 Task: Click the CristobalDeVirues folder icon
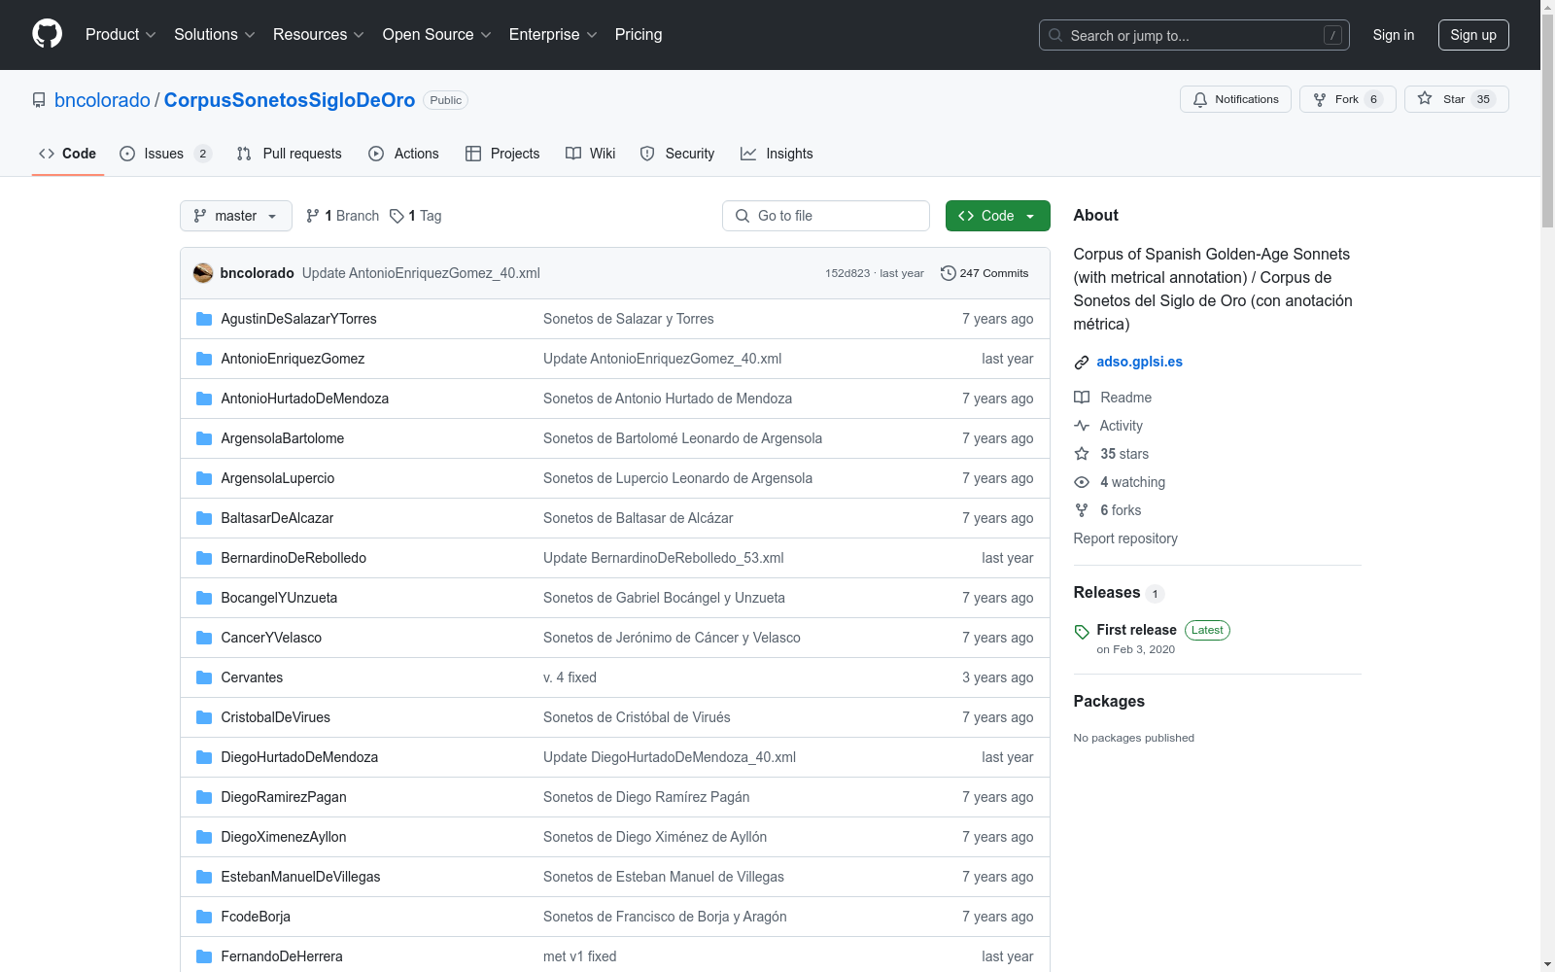click(x=204, y=717)
